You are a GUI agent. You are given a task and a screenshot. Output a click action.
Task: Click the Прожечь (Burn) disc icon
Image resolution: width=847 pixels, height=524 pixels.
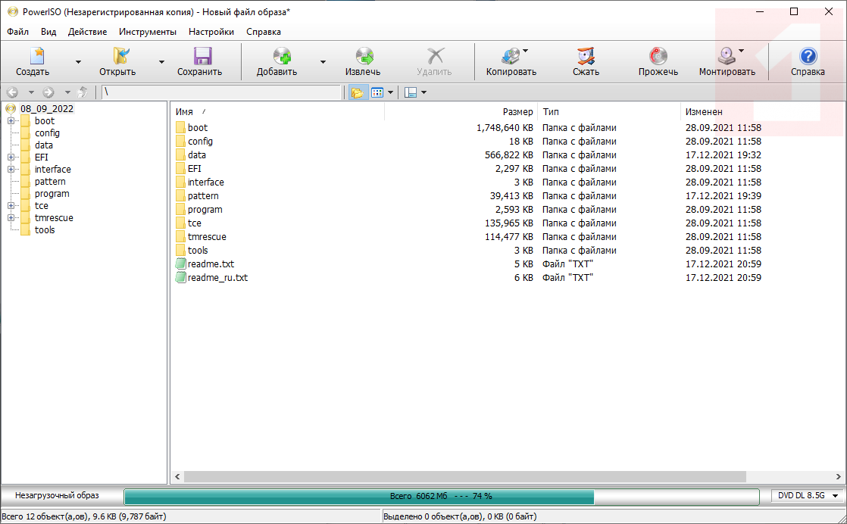coord(658,56)
